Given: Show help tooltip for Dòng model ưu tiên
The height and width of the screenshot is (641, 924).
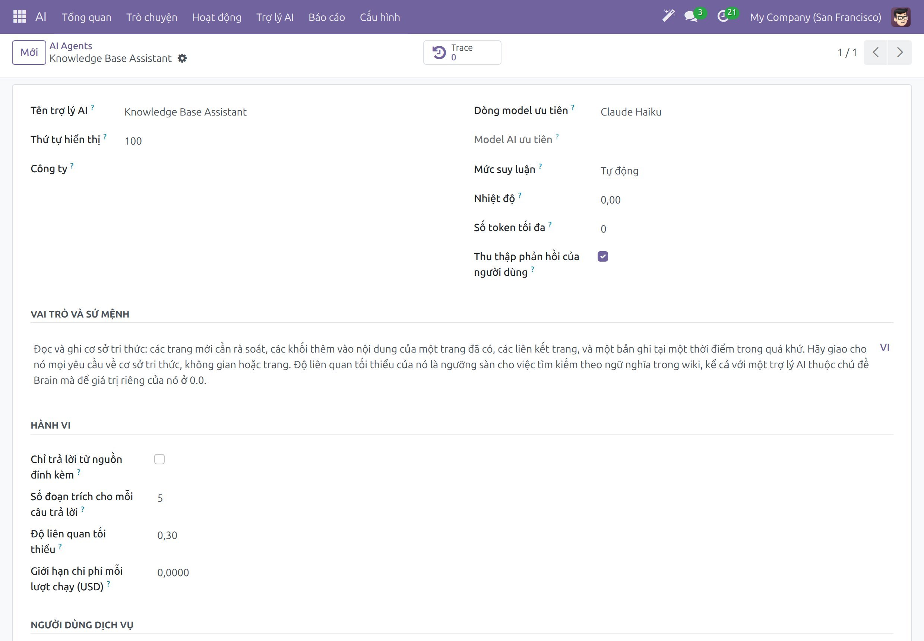Looking at the screenshot, I should [x=573, y=107].
